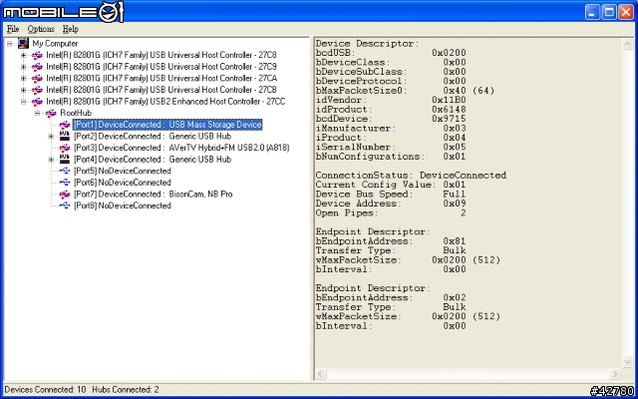Viewport: 638px width, 399px height.
Task: Click the idVendor value 0x11B0
Action: (450, 100)
